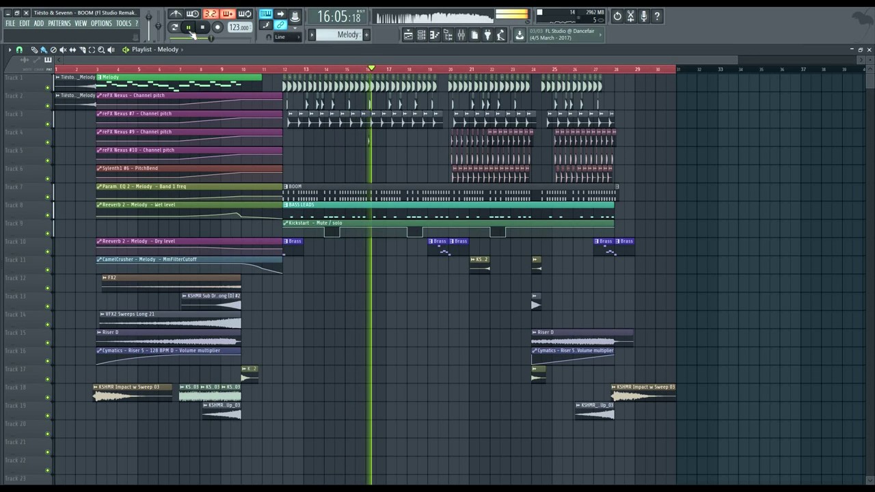Click the undo history circular arrow icon
The height and width of the screenshot is (492, 875).
pyautogui.click(x=617, y=16)
